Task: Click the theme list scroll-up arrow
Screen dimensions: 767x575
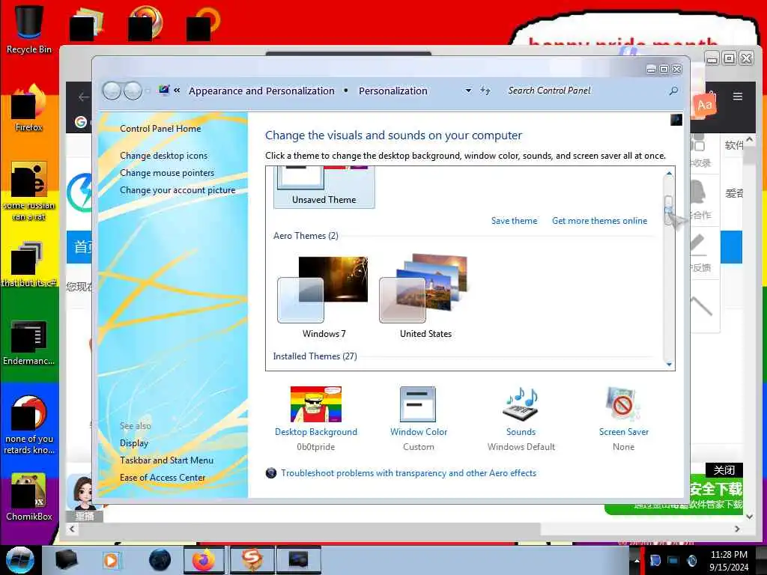Action: (x=669, y=173)
